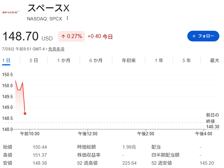Click the NASDAQ: SPCX ticker text
224x168 pixels.
45,19
